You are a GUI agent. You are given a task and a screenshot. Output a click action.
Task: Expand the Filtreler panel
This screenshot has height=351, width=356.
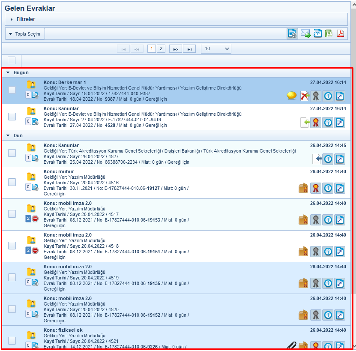tap(12, 19)
